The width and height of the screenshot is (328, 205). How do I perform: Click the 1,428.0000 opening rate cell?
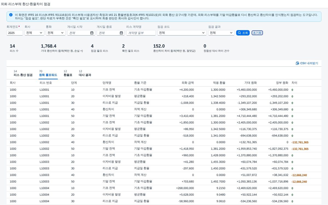coord(218,155)
